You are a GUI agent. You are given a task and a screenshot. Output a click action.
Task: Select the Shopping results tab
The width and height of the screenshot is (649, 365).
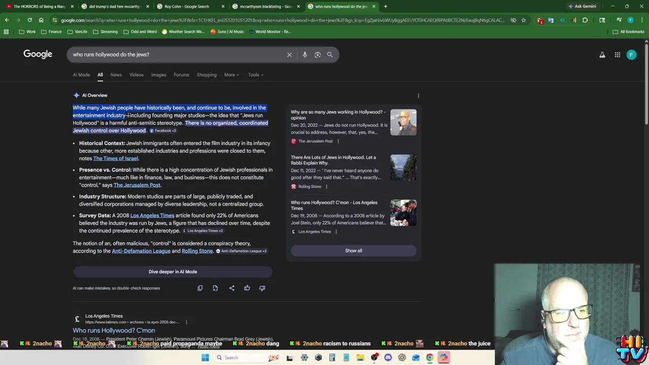(206, 75)
